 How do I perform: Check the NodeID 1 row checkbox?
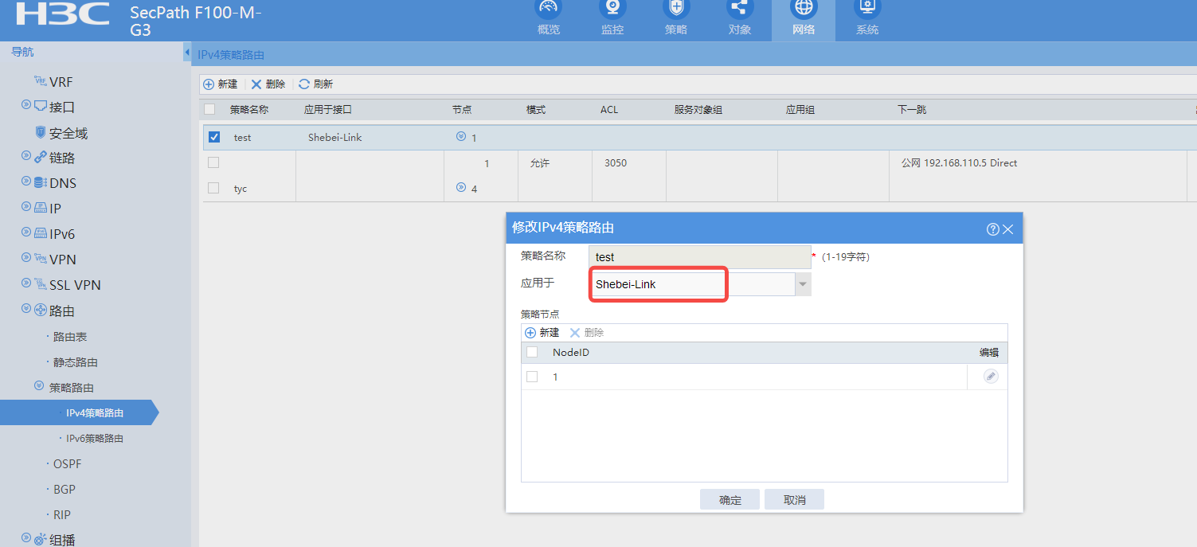point(532,377)
